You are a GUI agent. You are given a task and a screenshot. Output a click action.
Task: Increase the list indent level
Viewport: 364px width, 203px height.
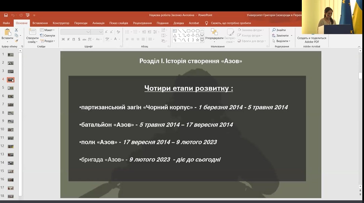point(149,32)
